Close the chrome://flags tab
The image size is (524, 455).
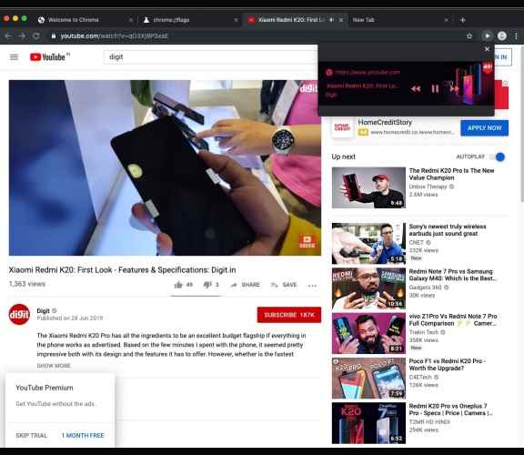point(236,20)
